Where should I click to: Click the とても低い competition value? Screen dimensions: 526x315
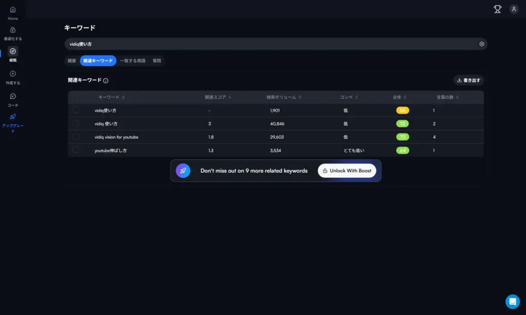click(354, 151)
